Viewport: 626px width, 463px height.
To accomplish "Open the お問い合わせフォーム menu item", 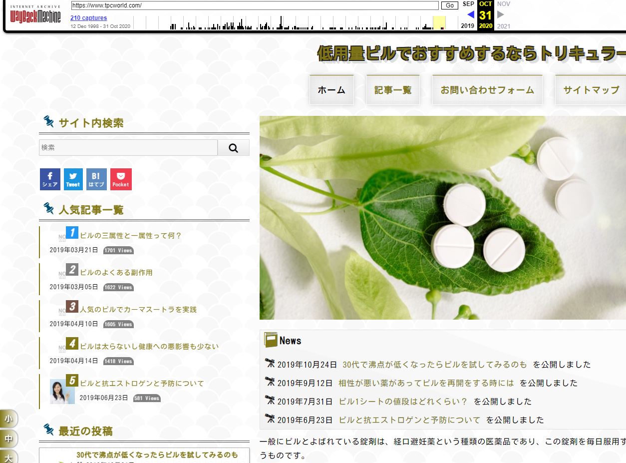I will click(x=487, y=90).
